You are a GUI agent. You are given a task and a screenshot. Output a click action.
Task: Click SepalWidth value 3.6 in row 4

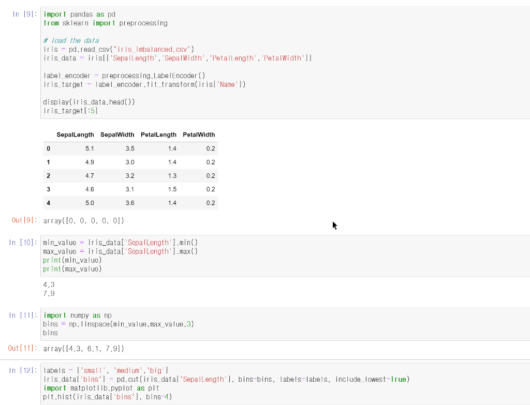point(130,203)
